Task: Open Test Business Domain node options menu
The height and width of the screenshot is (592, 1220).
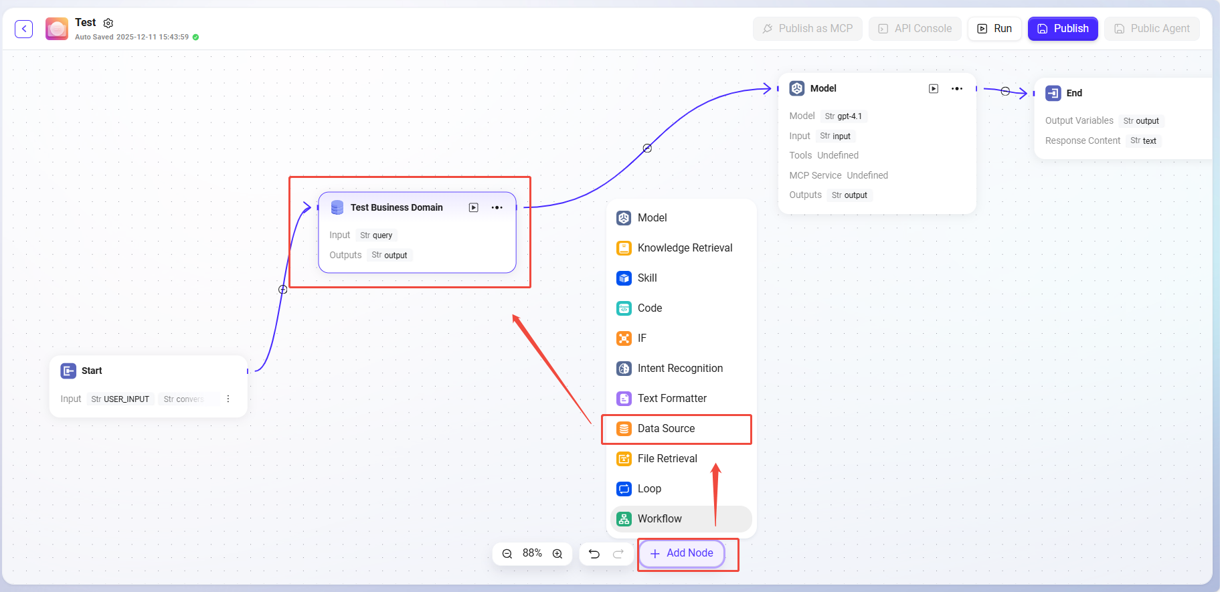Action: (x=497, y=207)
